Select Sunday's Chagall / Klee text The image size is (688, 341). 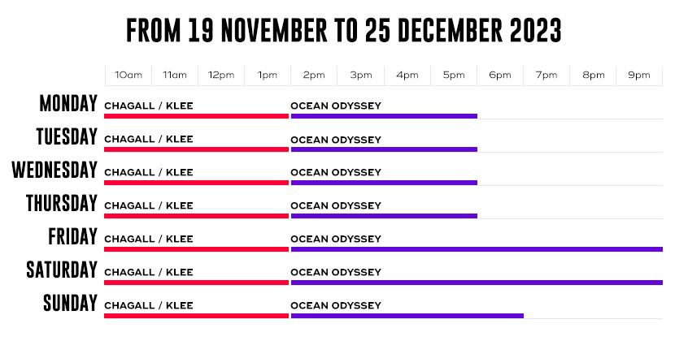[149, 306]
